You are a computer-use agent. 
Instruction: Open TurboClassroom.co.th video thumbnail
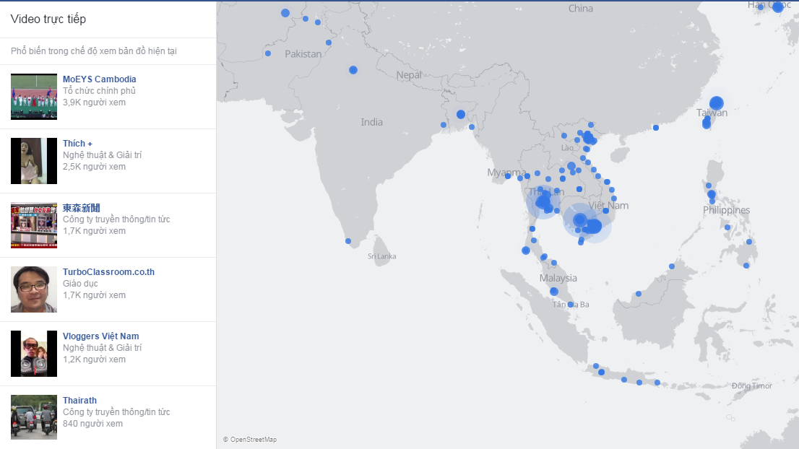[x=34, y=289]
